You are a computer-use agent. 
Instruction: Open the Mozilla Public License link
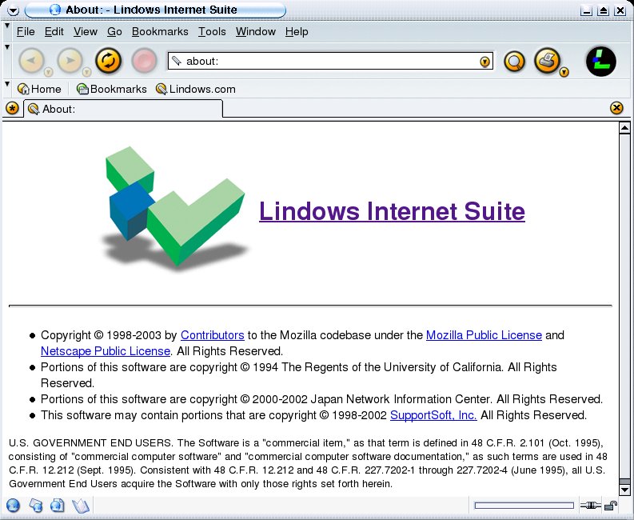pyautogui.click(x=484, y=335)
